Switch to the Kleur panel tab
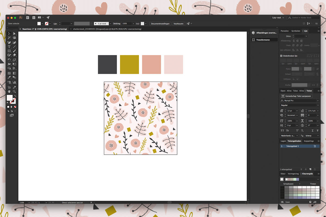 (283, 174)
